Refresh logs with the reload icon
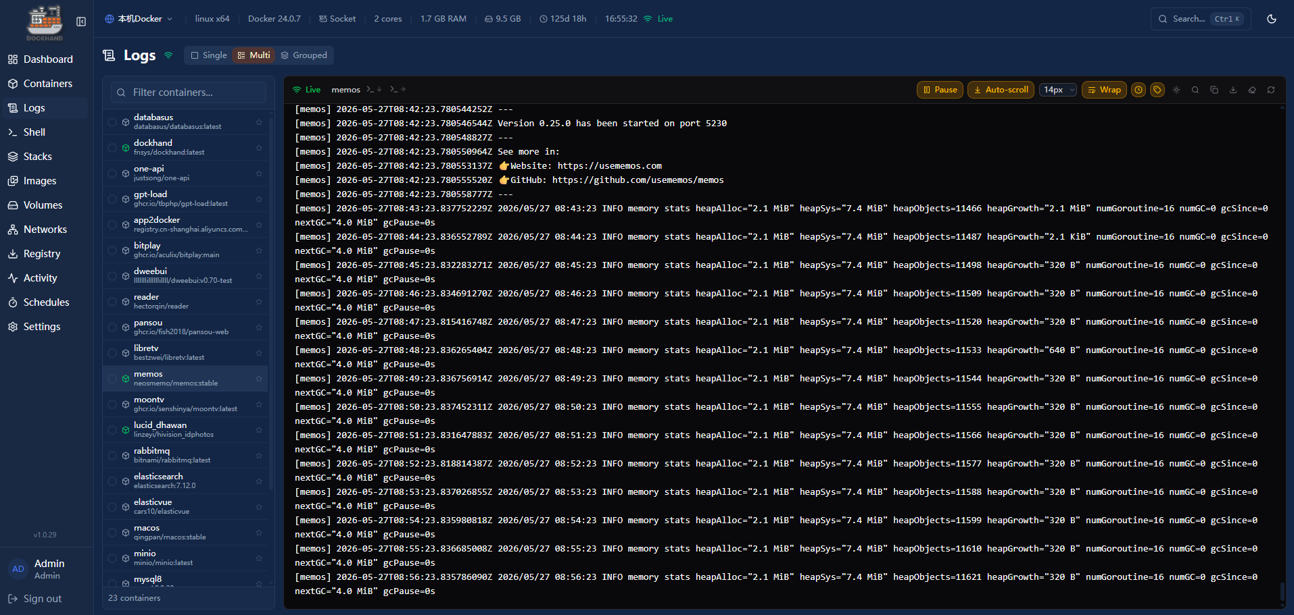Image resolution: width=1294 pixels, height=615 pixels. point(1271,90)
